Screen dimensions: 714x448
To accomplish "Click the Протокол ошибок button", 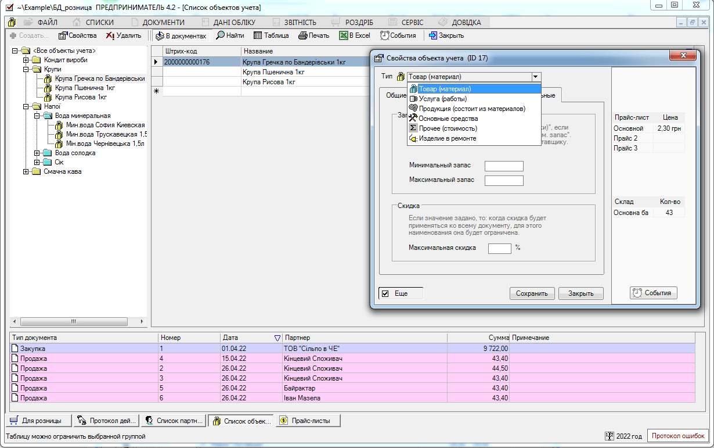I will (x=678, y=436).
